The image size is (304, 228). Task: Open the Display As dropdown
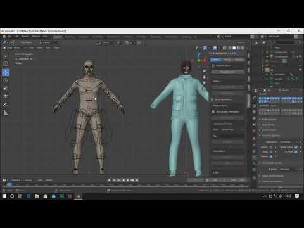tap(289, 142)
